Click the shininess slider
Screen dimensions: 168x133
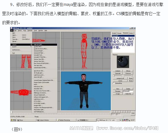tap(118, 76)
